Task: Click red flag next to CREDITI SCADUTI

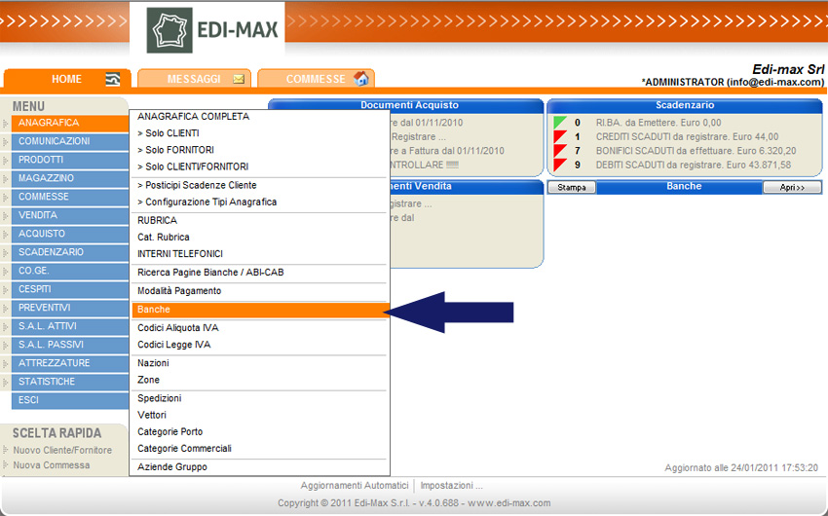Action: tap(560, 137)
